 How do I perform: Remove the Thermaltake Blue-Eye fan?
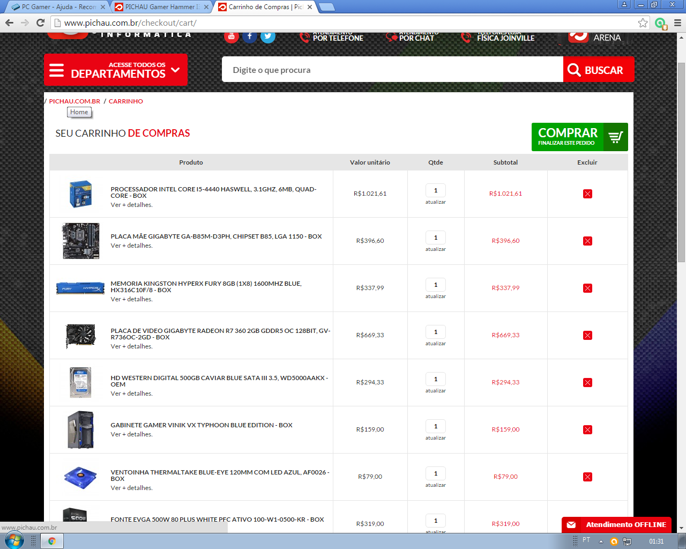[587, 477]
